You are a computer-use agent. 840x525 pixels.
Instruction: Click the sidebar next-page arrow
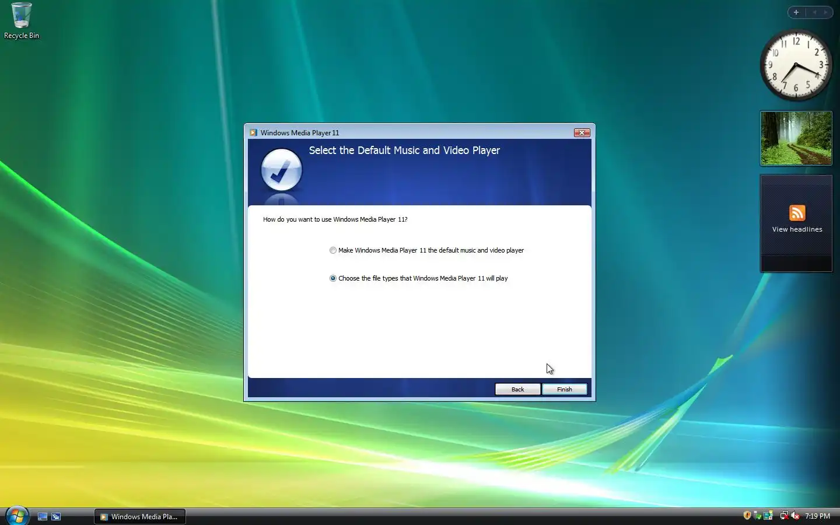pyautogui.click(x=825, y=12)
